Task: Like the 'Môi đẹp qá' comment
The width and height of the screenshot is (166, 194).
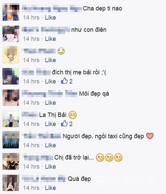Action: click(x=50, y=103)
